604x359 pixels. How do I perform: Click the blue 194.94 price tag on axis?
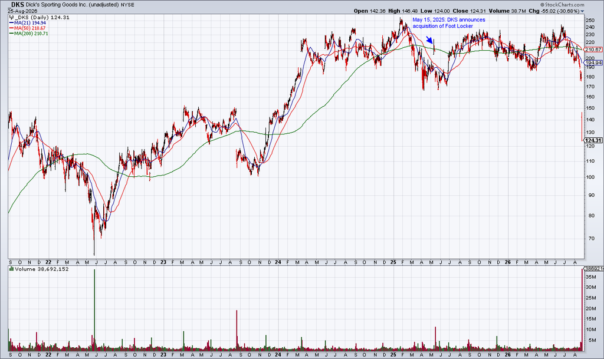coord(593,62)
